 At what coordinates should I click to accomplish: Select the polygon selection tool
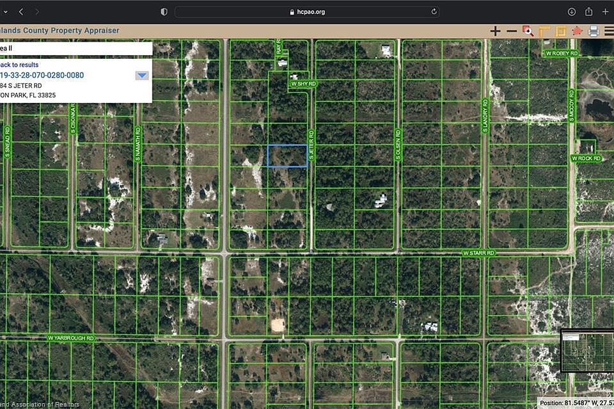pyautogui.click(x=577, y=31)
